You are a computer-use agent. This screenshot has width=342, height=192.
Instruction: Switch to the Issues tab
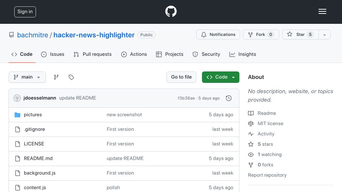coord(53,54)
